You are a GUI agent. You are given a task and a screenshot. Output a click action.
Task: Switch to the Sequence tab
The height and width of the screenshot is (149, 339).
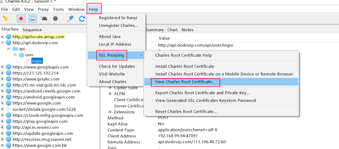(32, 30)
